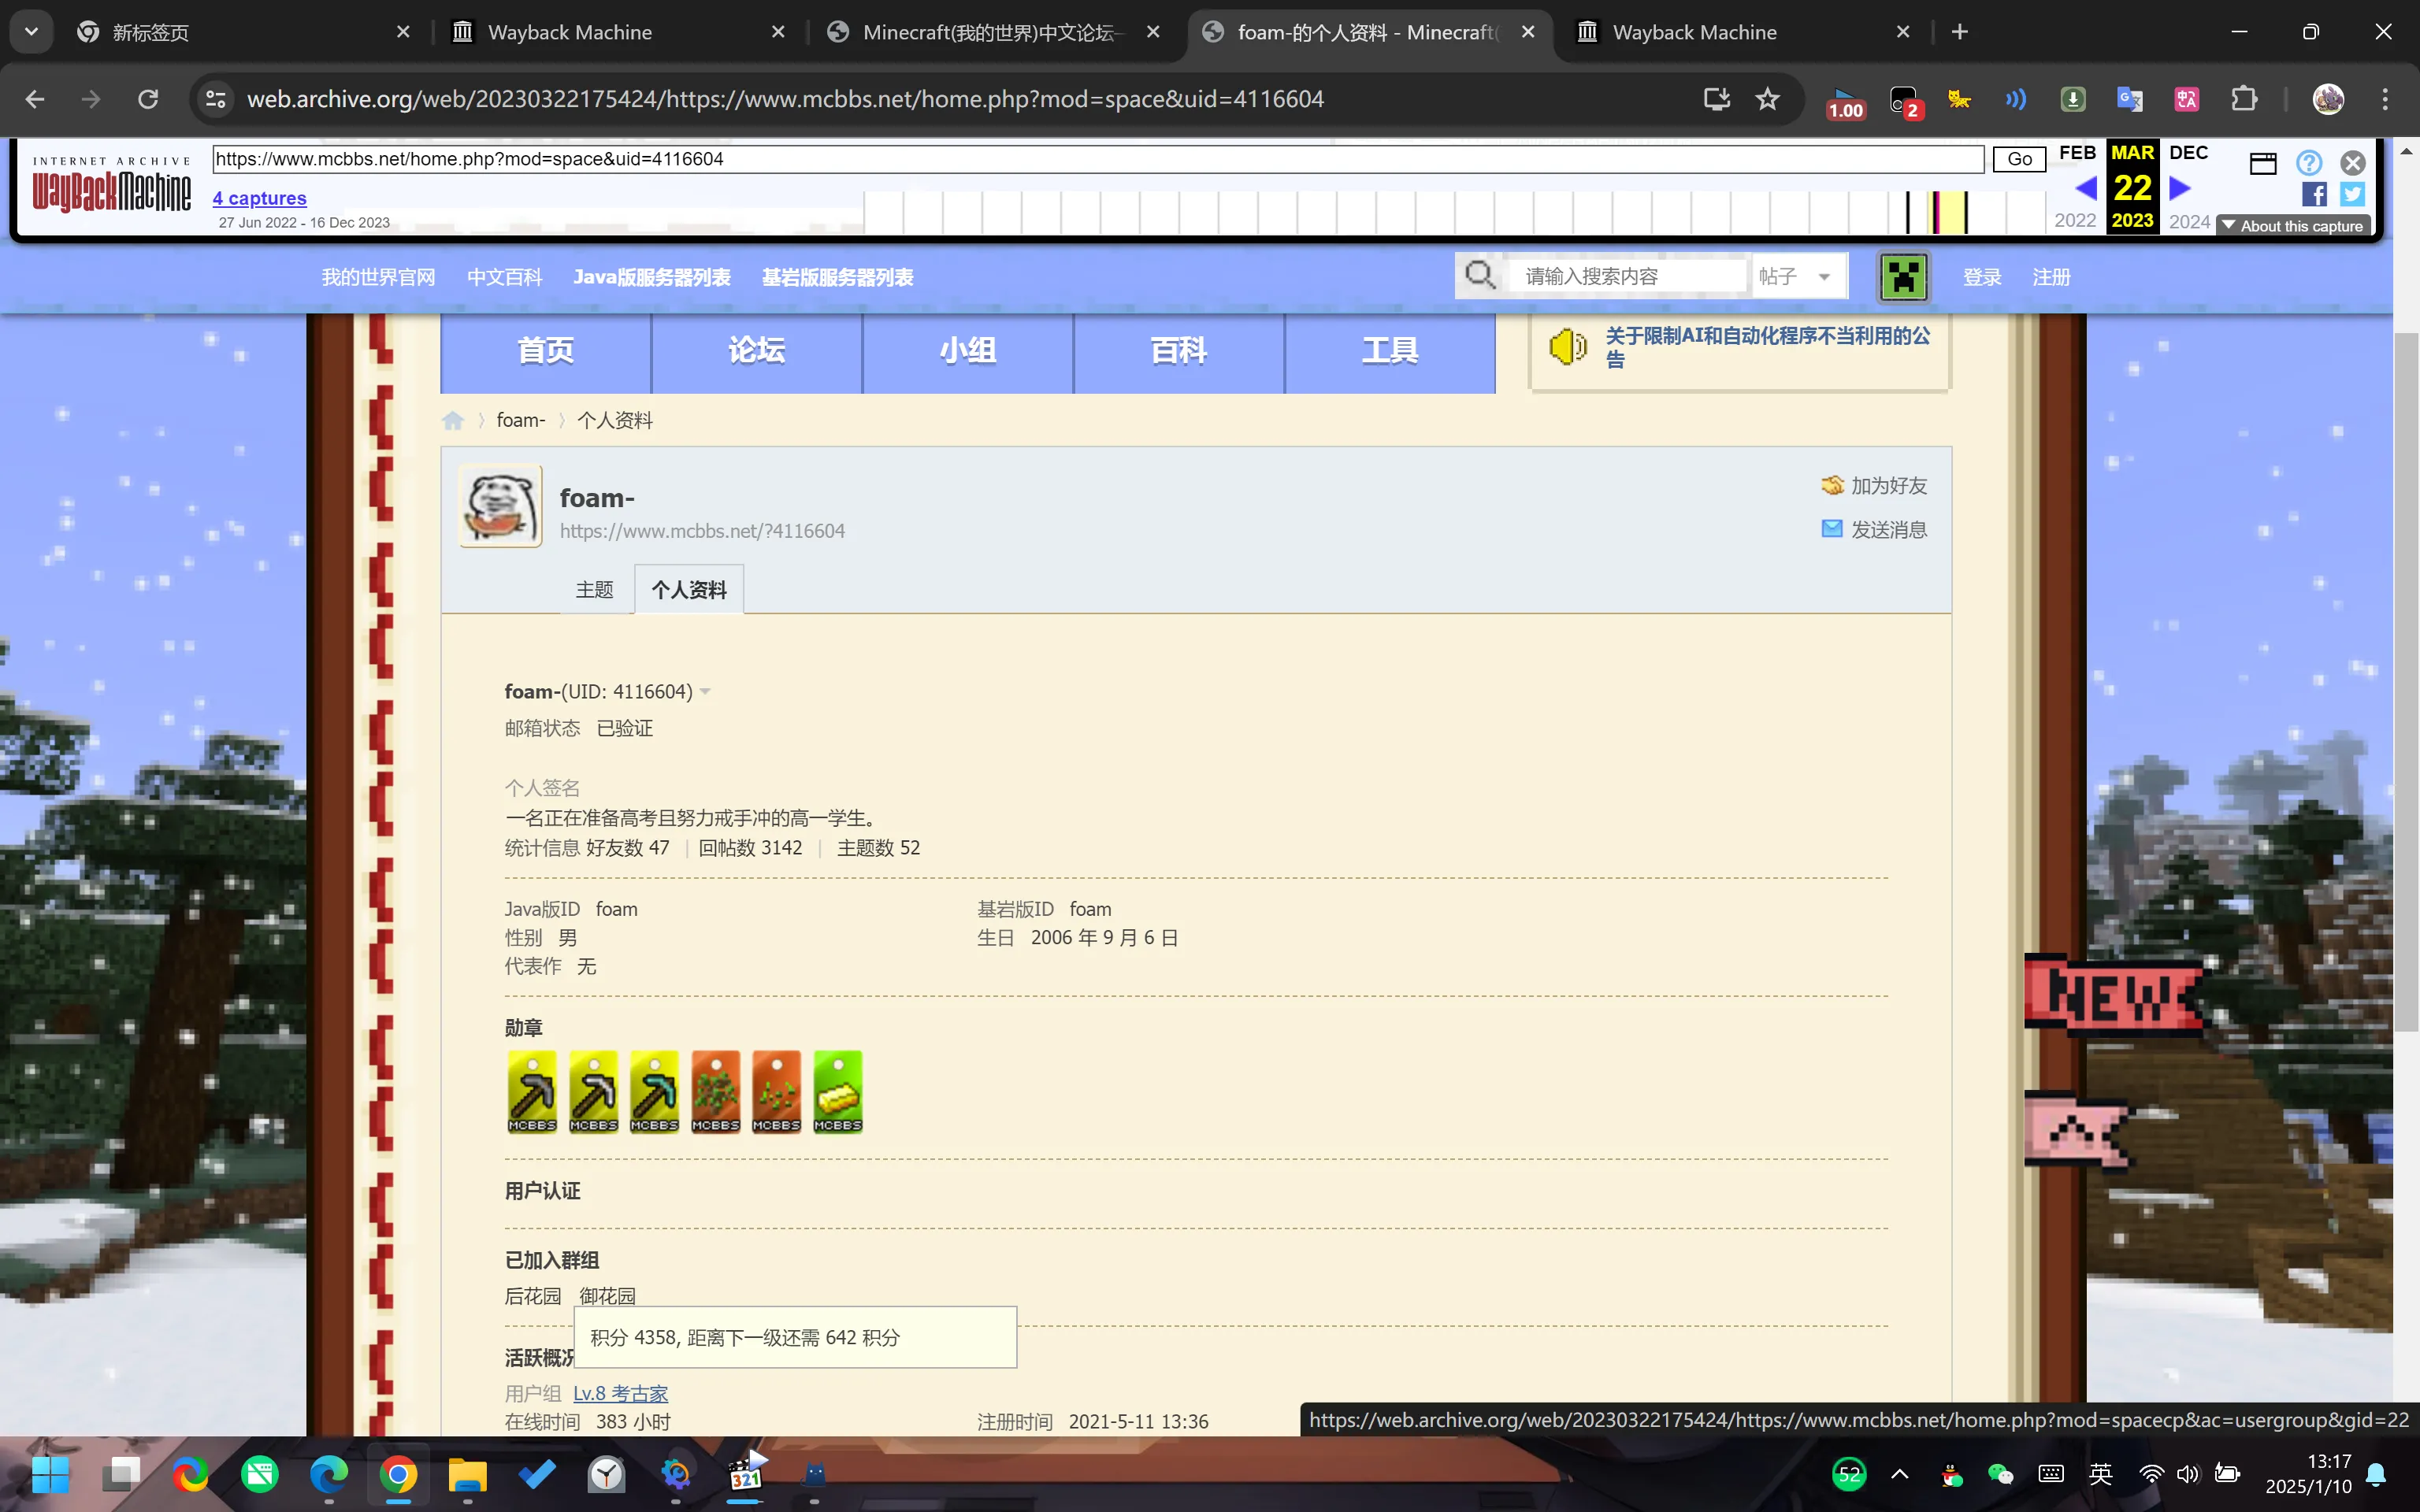2420x1512 pixels.
Task: Close the Wayback Machine toolbar
Action: click(2353, 162)
